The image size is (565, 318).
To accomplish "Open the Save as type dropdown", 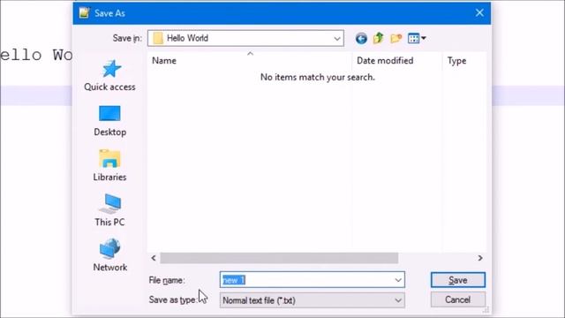I will (312, 300).
